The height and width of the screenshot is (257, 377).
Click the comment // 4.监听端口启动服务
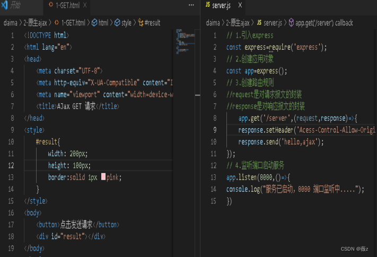click(255, 165)
